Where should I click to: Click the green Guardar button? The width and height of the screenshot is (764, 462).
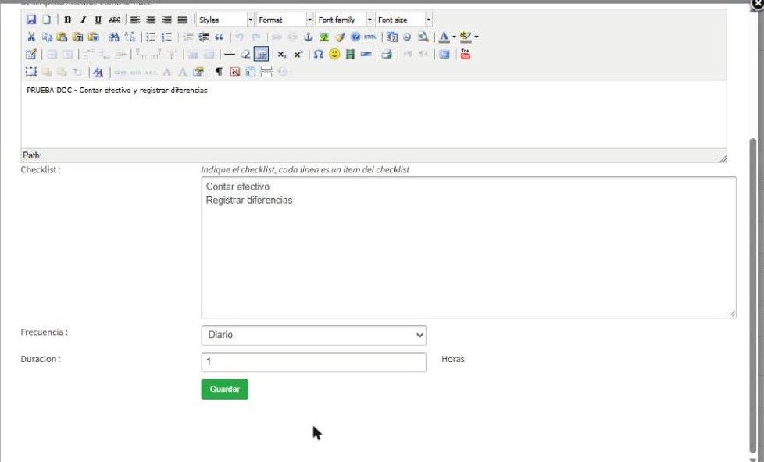coord(225,389)
